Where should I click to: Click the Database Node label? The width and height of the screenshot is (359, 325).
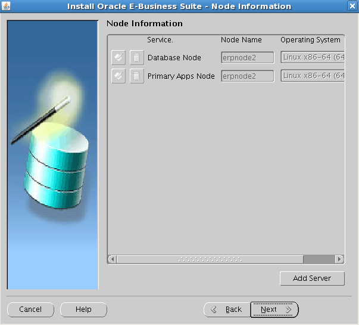[174, 58]
